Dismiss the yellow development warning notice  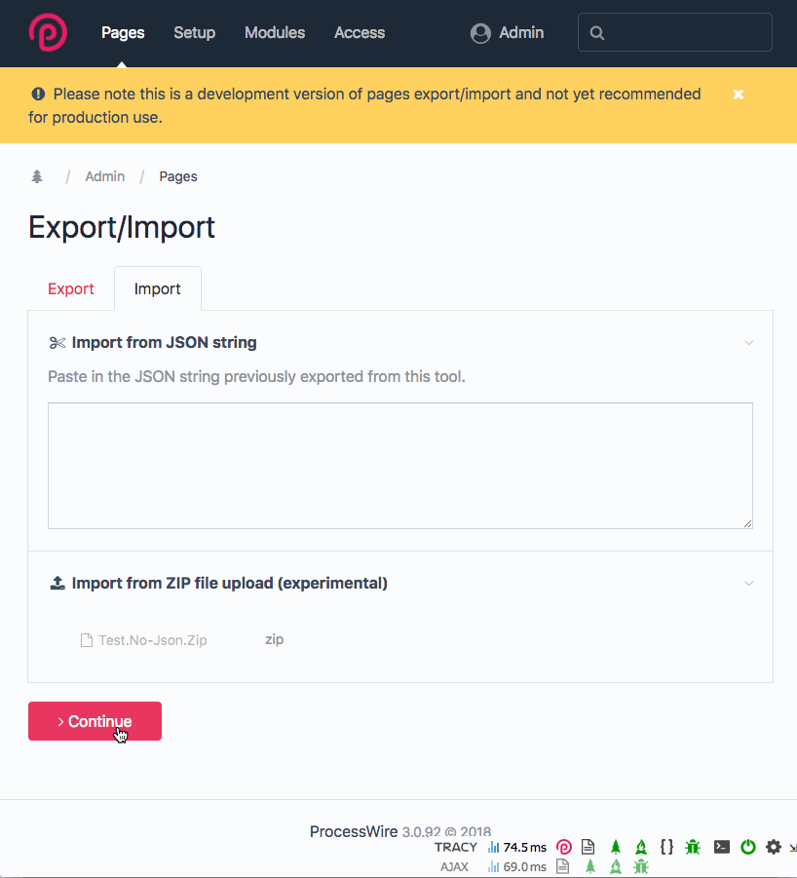point(738,94)
